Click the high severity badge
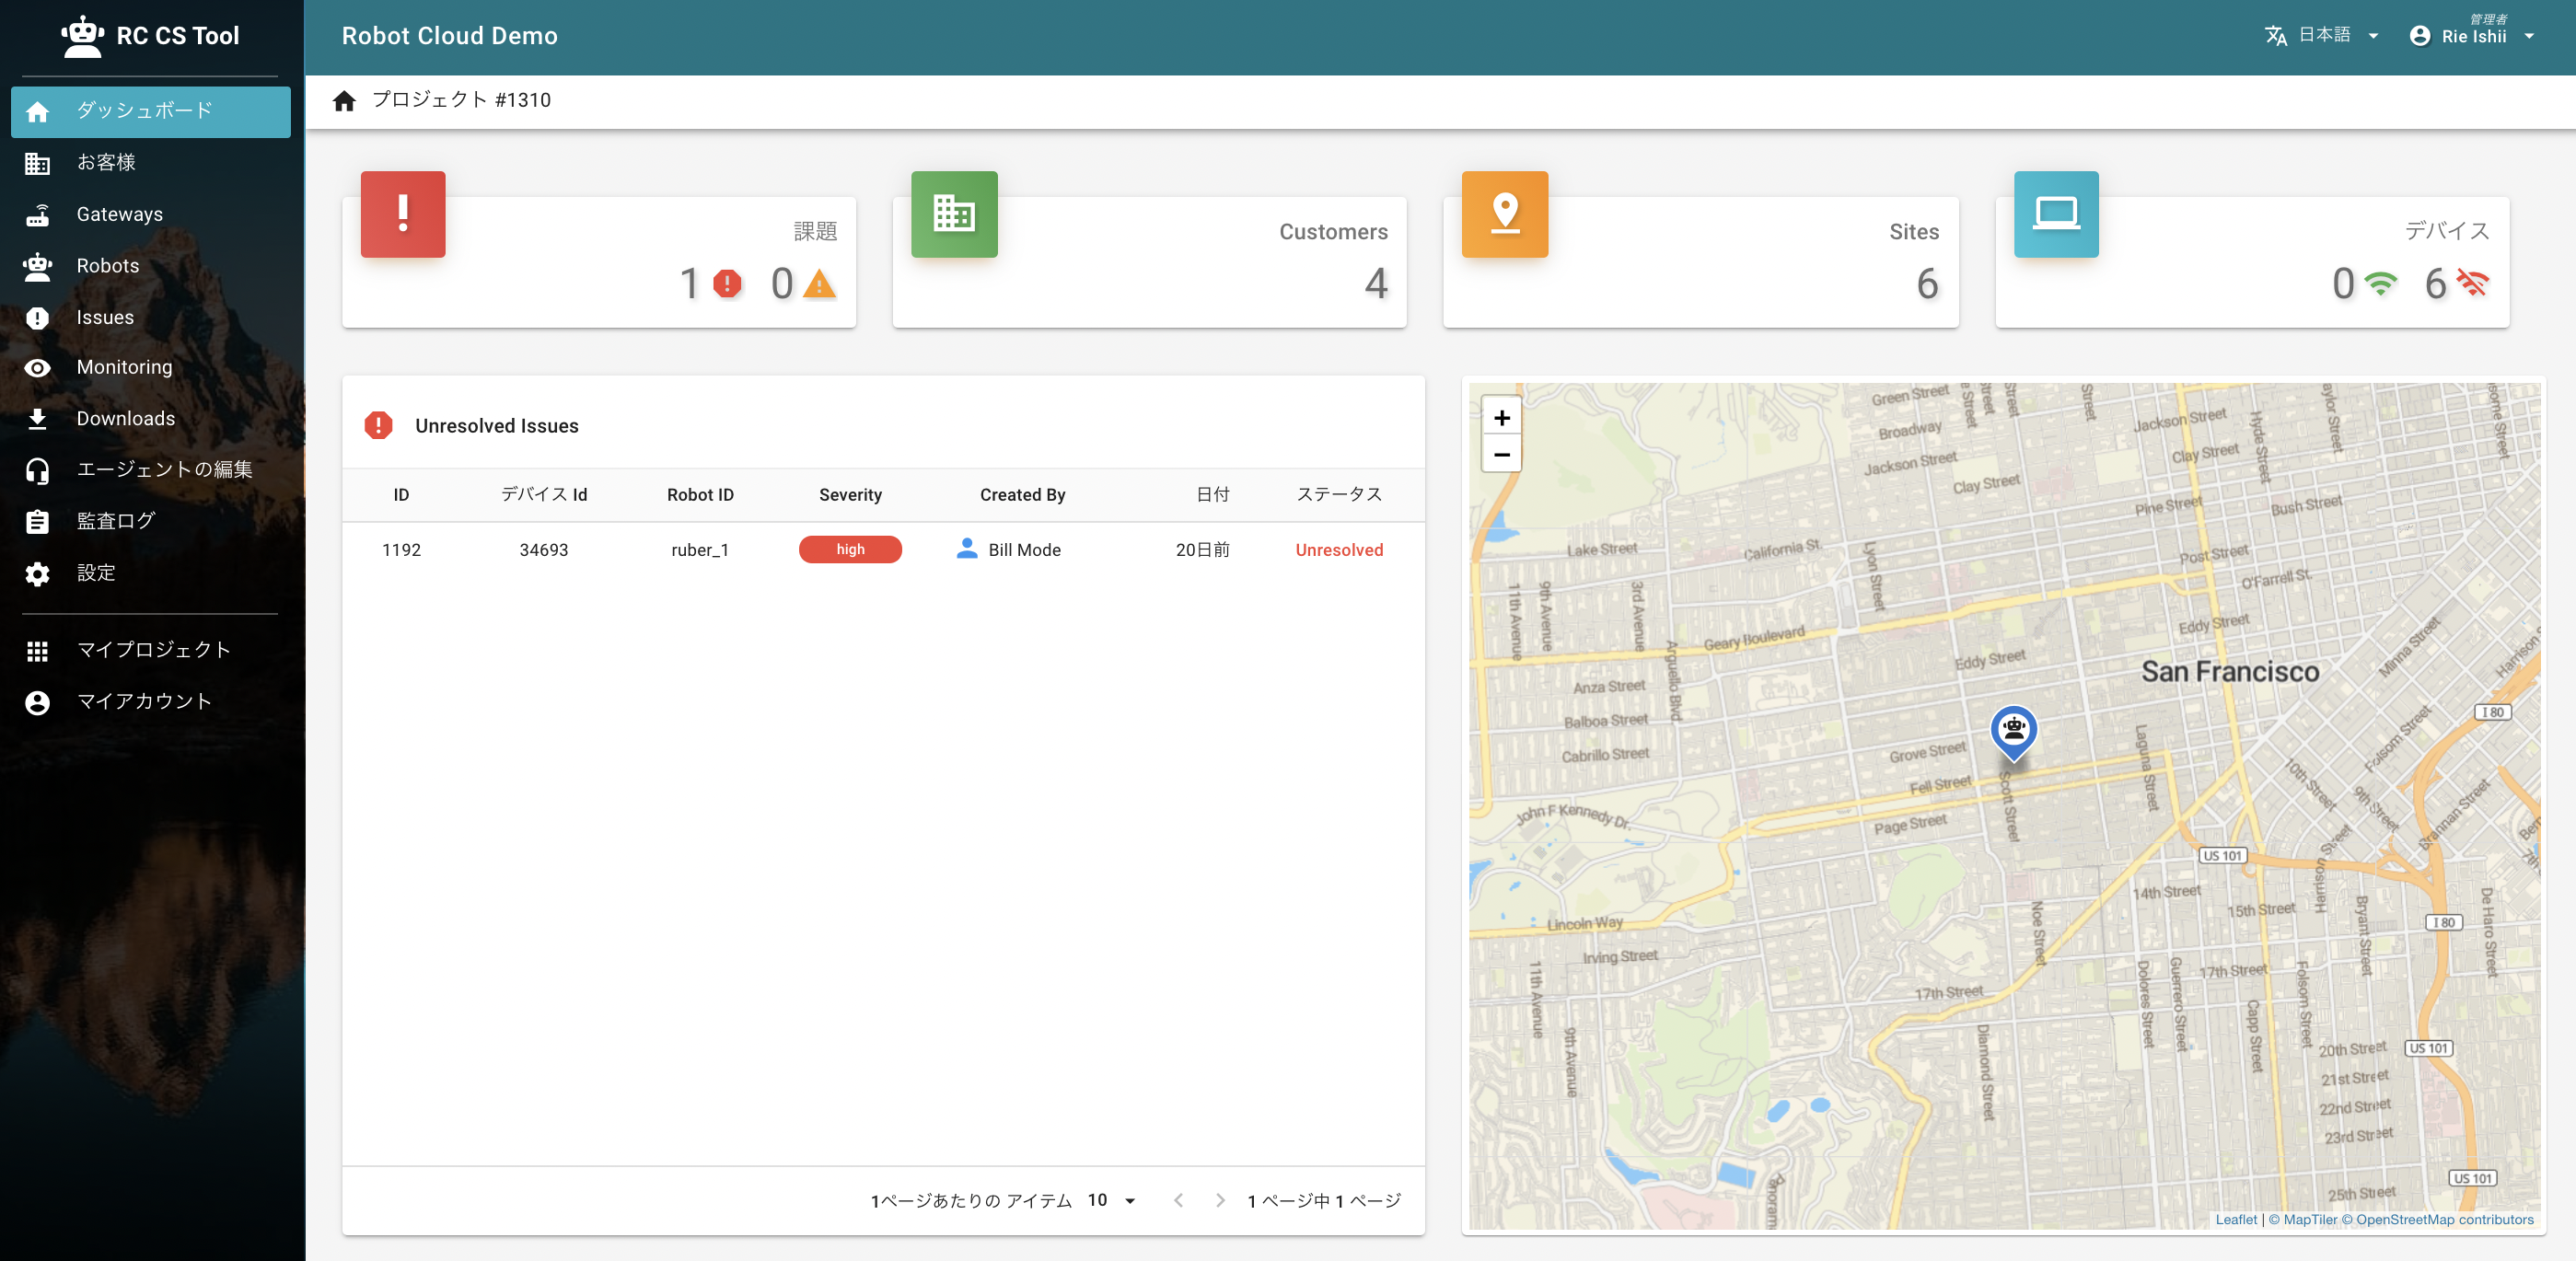2576x1261 pixels. [850, 550]
